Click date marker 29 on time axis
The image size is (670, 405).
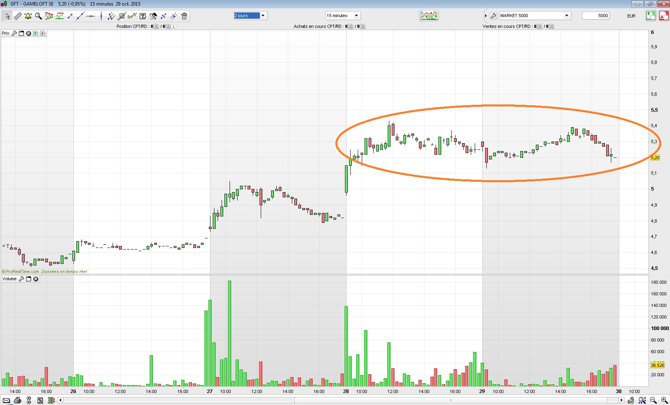click(x=482, y=391)
